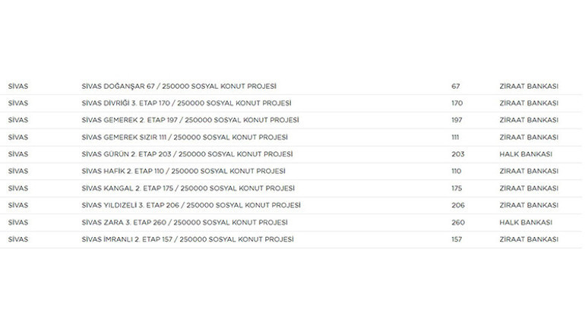Click the SİVAS city cell in İmranlı row
This screenshot has width=585, height=329.
tap(18, 239)
